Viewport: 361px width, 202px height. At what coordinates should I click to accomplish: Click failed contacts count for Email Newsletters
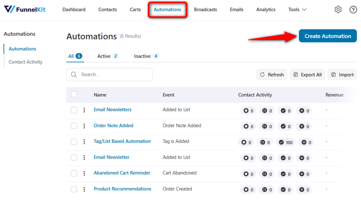pos(304,111)
